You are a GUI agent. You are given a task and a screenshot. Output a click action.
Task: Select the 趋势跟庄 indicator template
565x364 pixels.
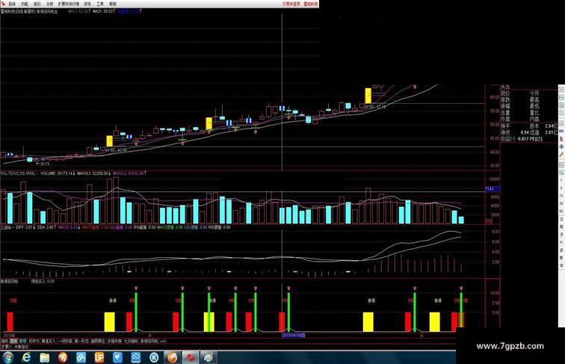98,341
